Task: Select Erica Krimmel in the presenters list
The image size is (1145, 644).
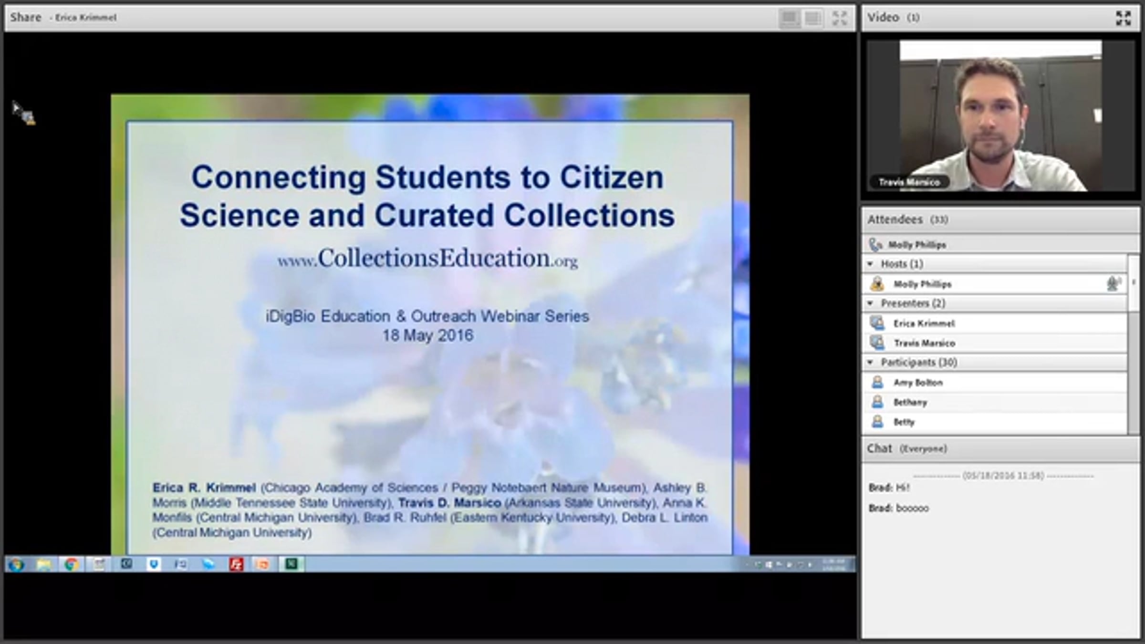Action: [x=924, y=323]
